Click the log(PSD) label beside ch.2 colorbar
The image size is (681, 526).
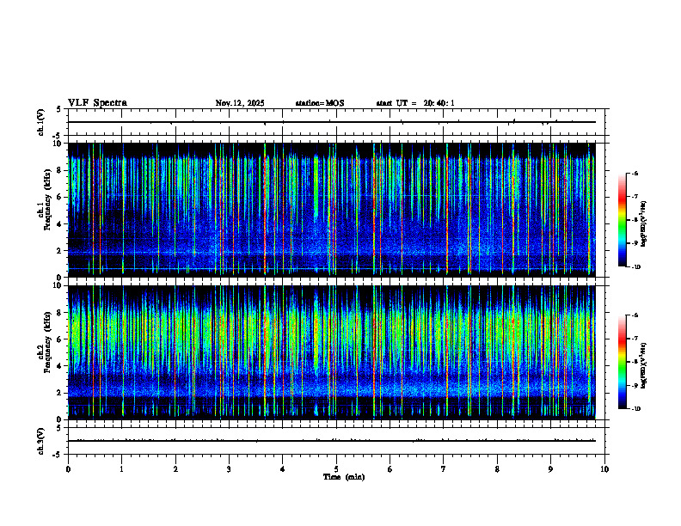point(644,365)
